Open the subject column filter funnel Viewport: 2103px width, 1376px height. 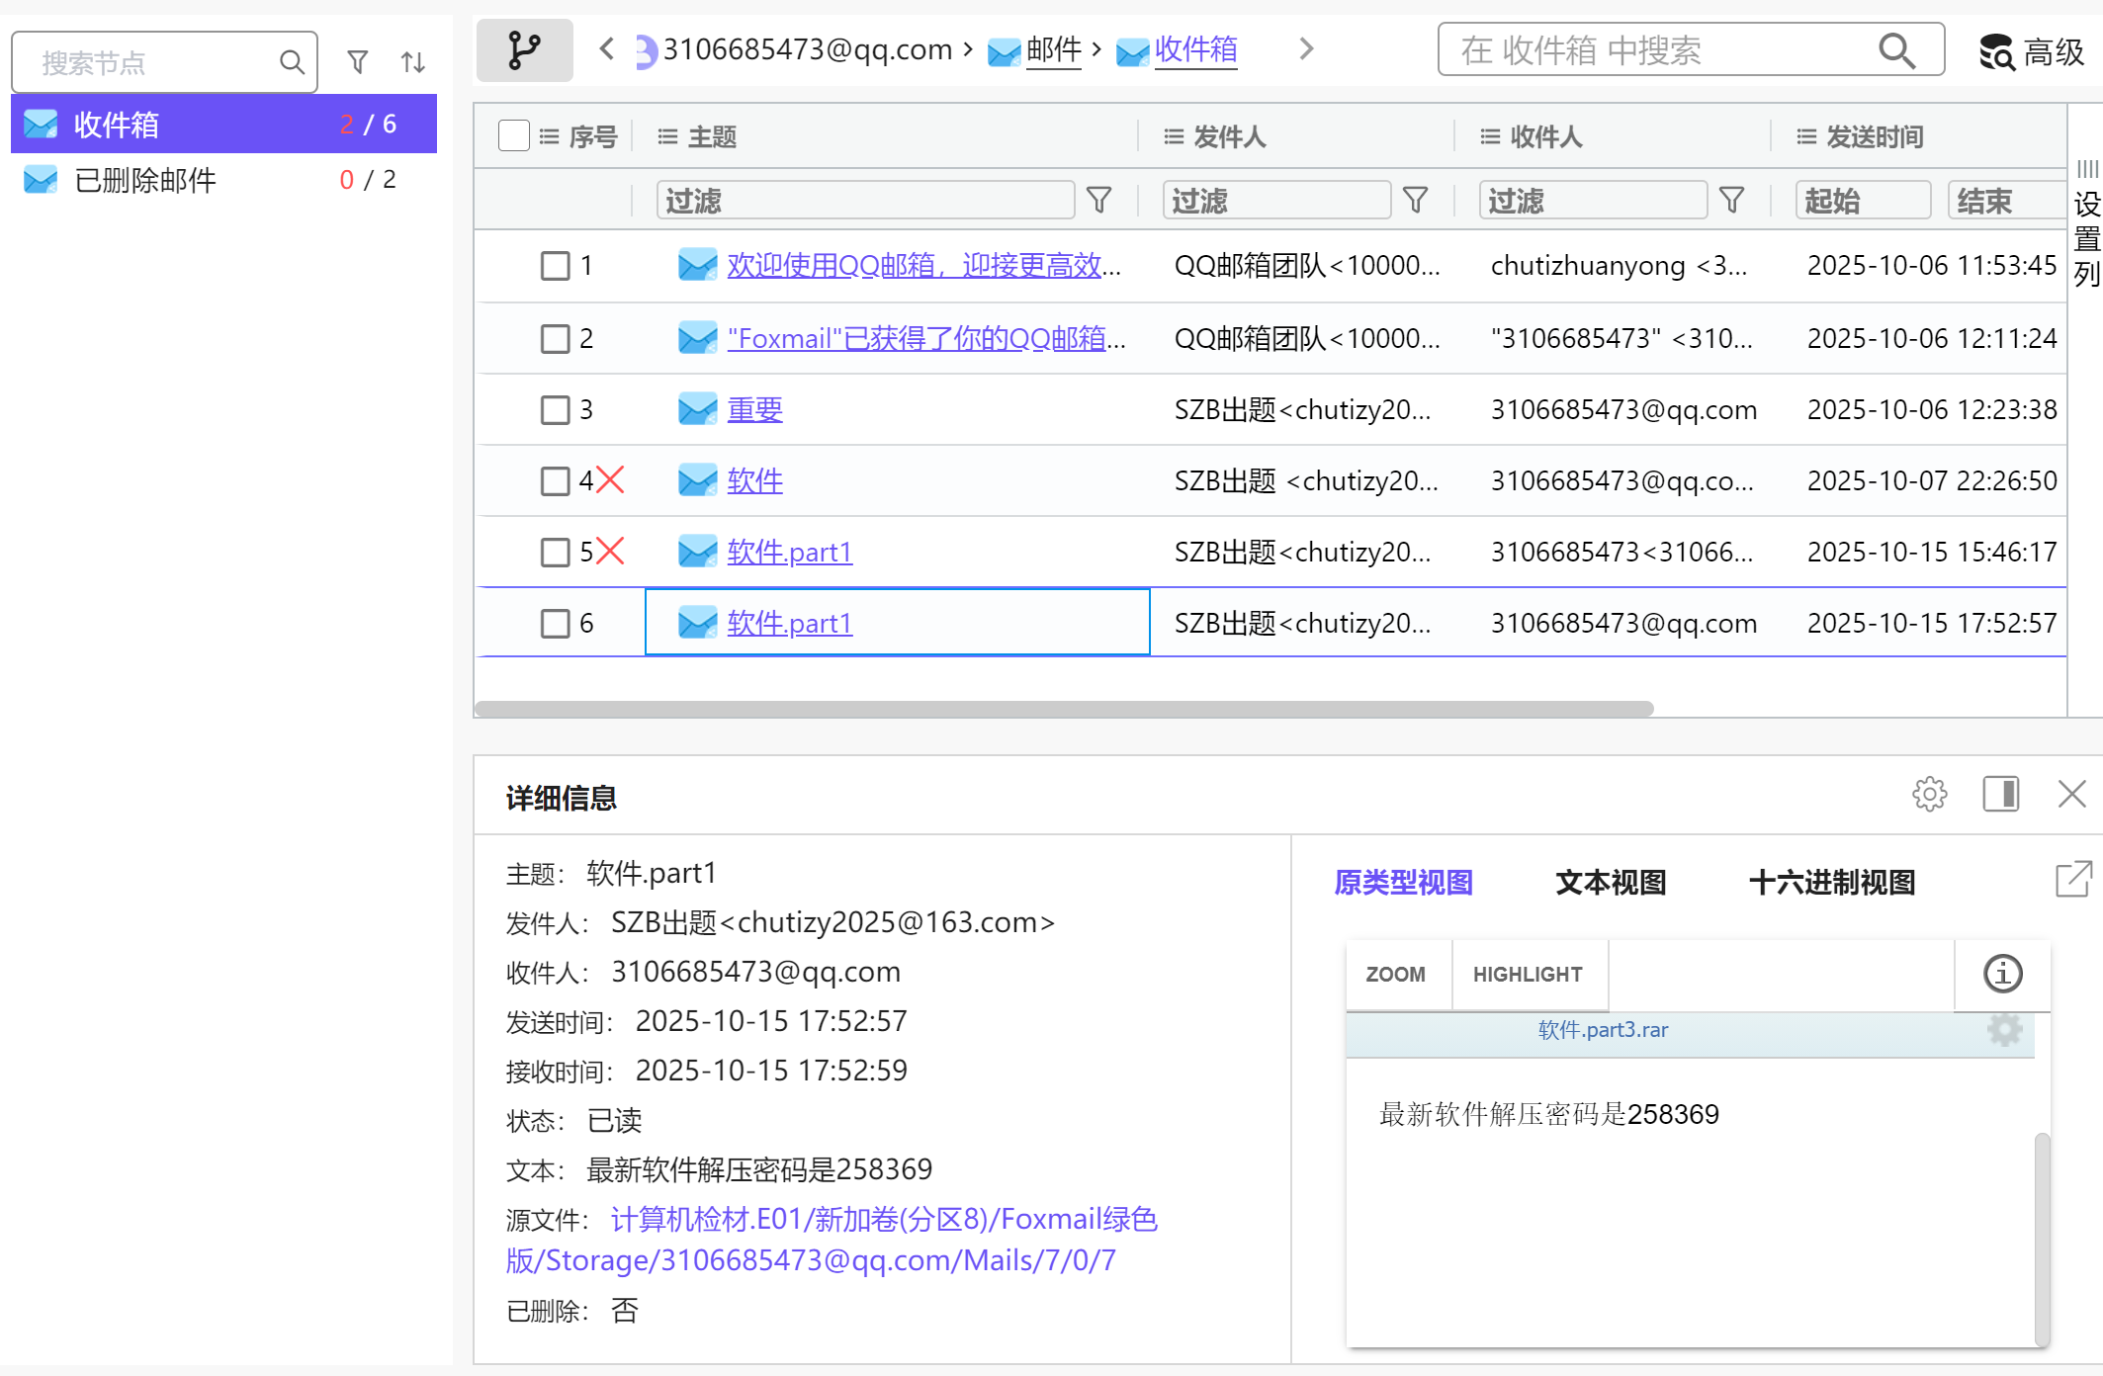coord(1098,201)
